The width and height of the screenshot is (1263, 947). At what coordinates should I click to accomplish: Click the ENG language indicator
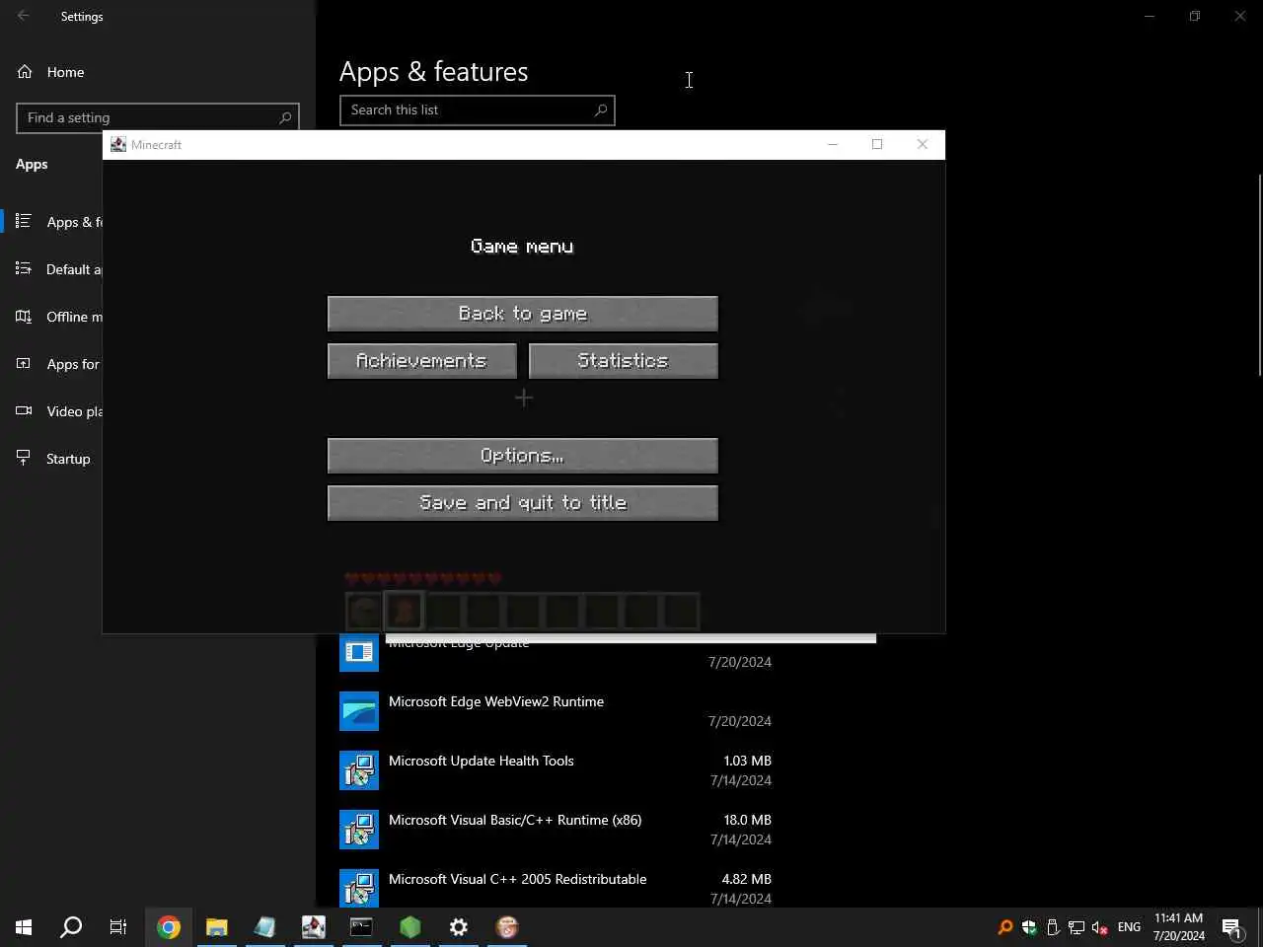click(1129, 927)
